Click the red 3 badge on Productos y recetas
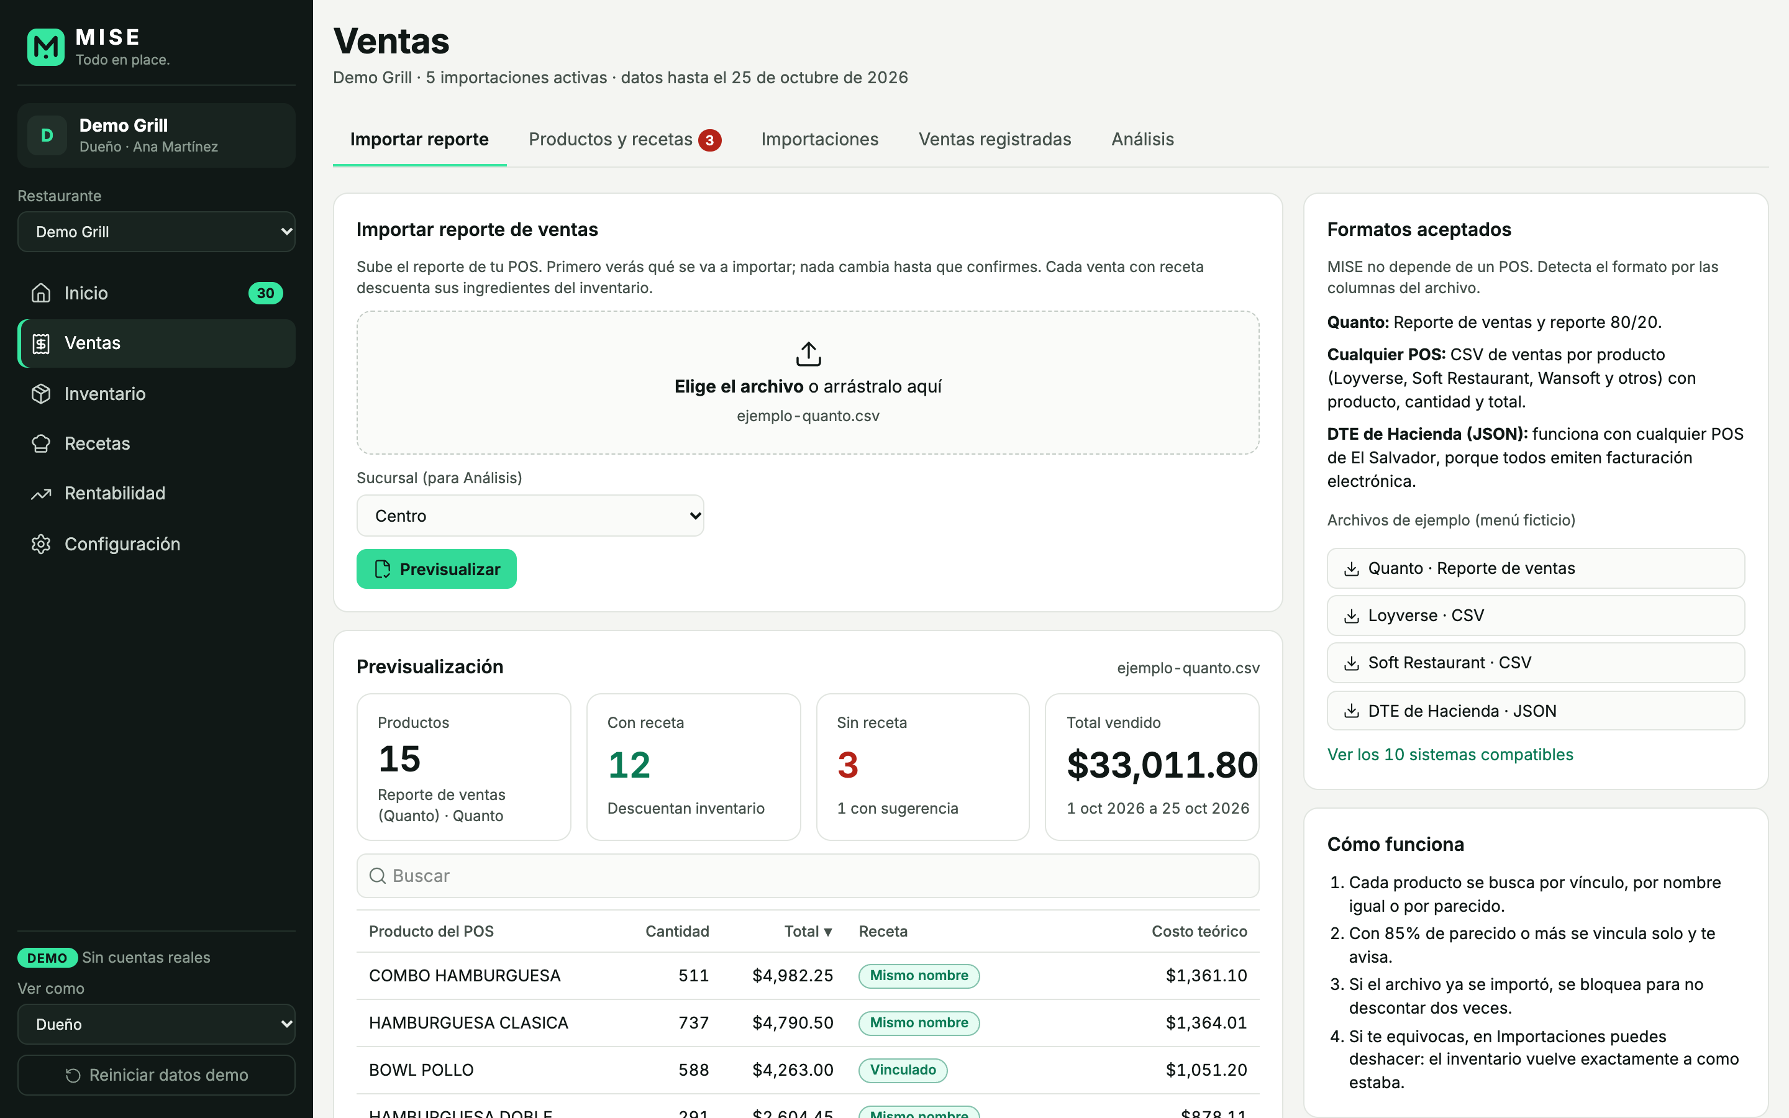This screenshot has height=1118, width=1789. 709,140
